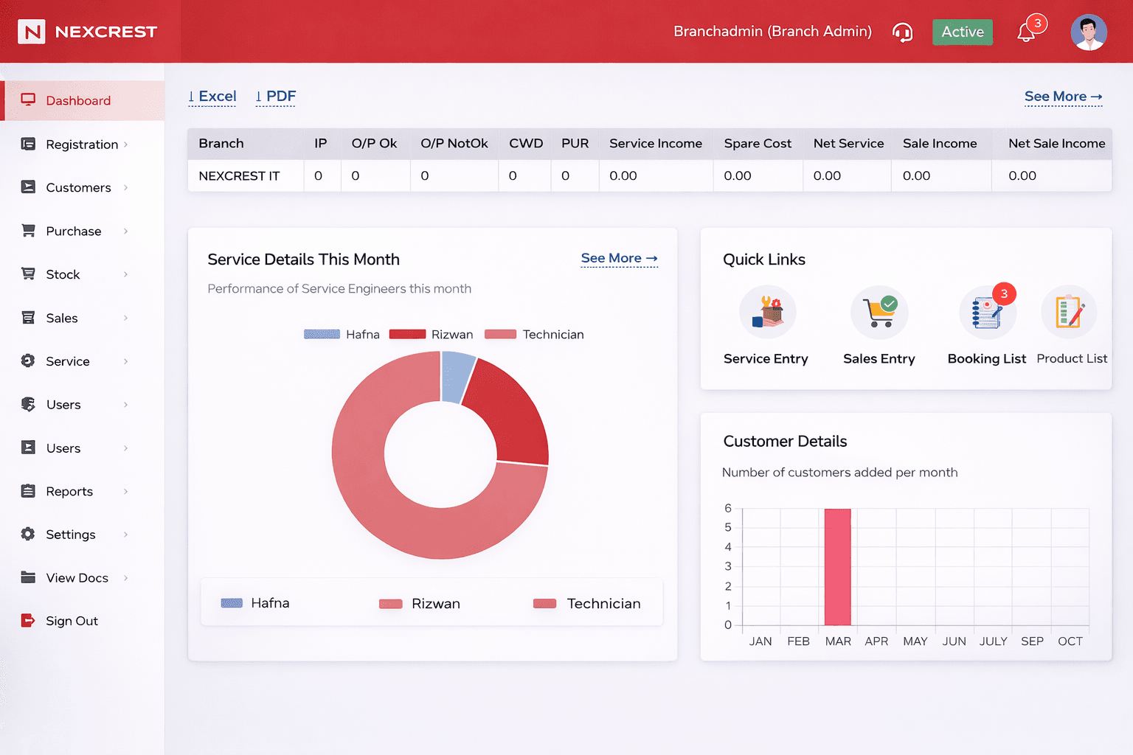Open the Sales Entry cart icon
This screenshot has width=1133, height=755.
click(x=879, y=313)
